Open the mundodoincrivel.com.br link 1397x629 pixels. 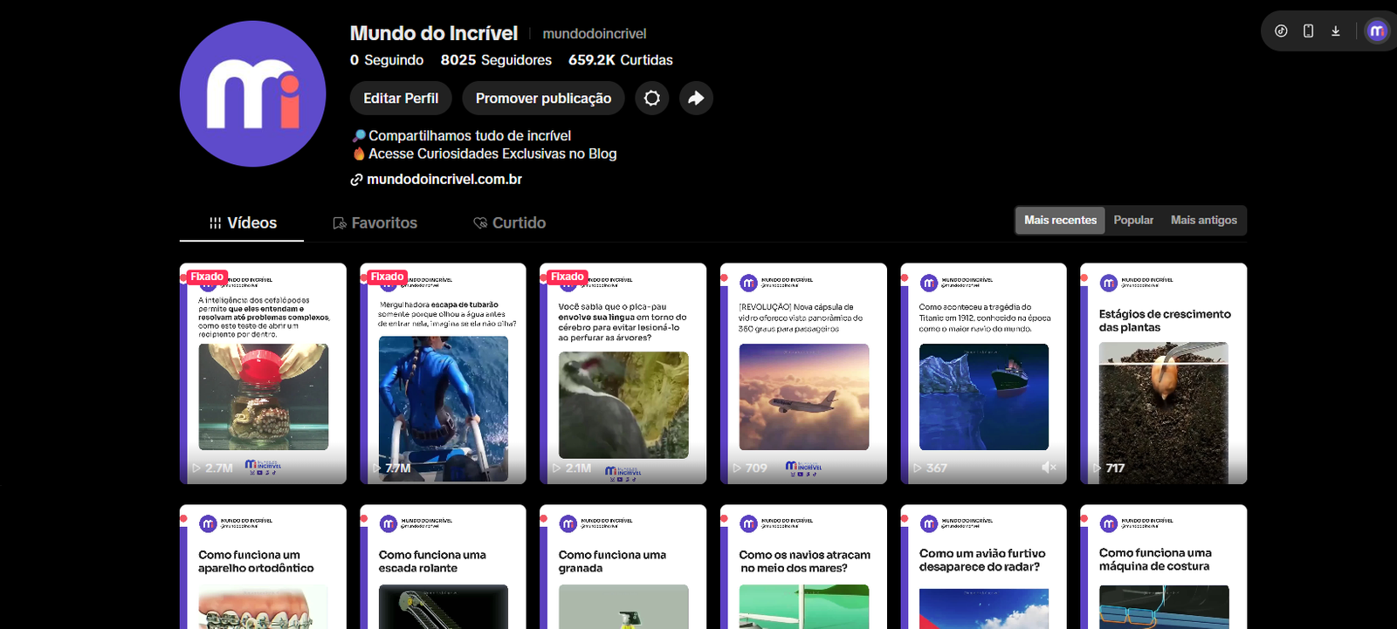444,180
